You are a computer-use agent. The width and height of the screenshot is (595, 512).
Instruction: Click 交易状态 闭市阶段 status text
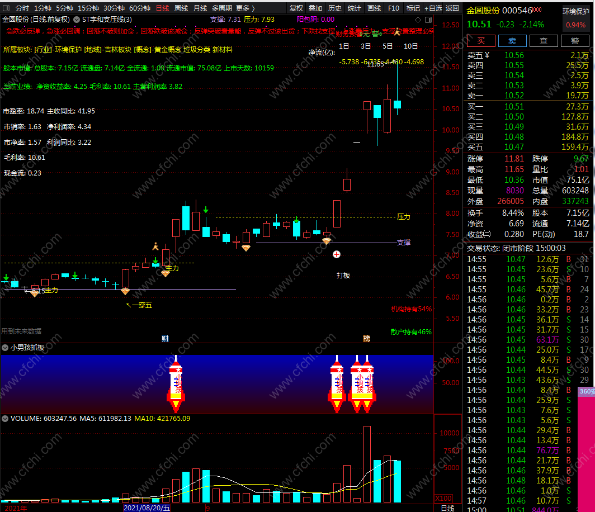click(516, 248)
